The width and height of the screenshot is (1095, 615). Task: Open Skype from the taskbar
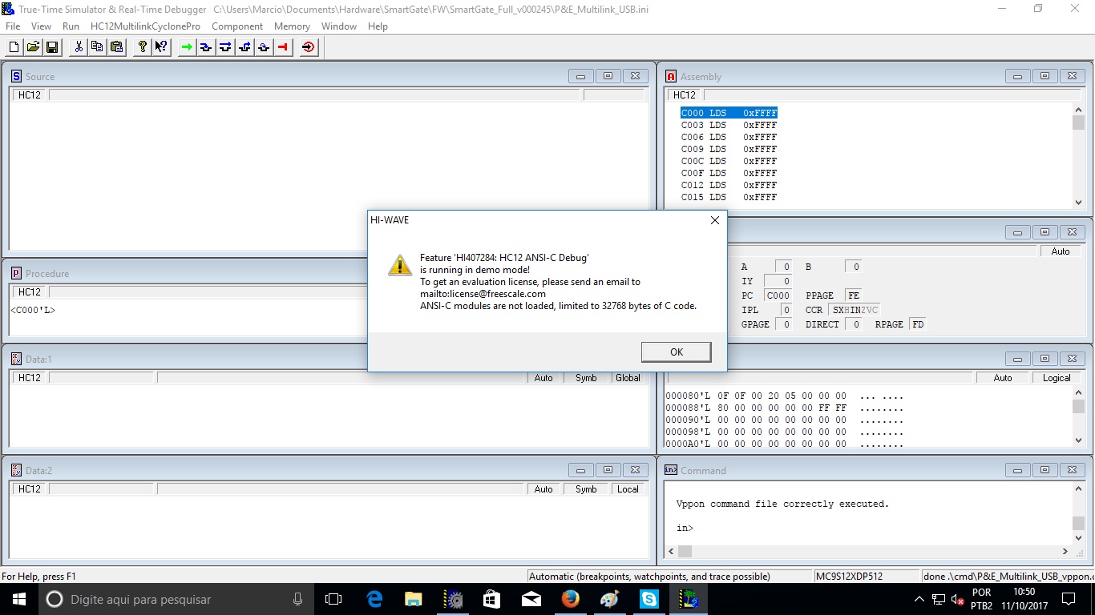649,599
